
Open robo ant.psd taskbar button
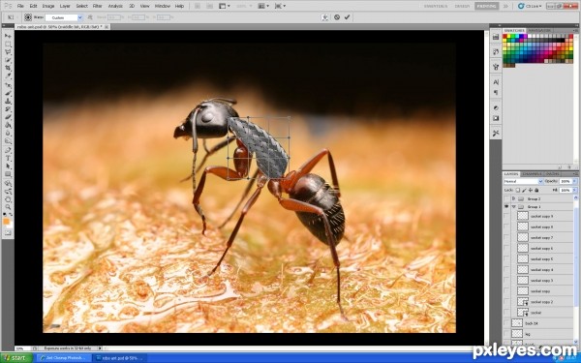(x=120, y=358)
